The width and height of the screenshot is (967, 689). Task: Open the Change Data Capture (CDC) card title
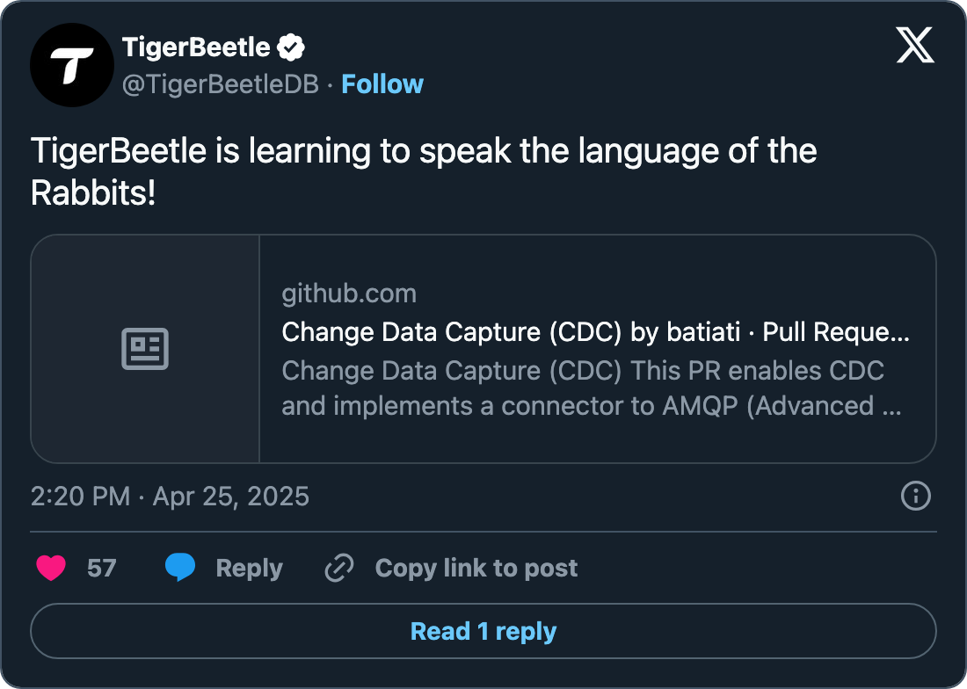[x=595, y=333]
